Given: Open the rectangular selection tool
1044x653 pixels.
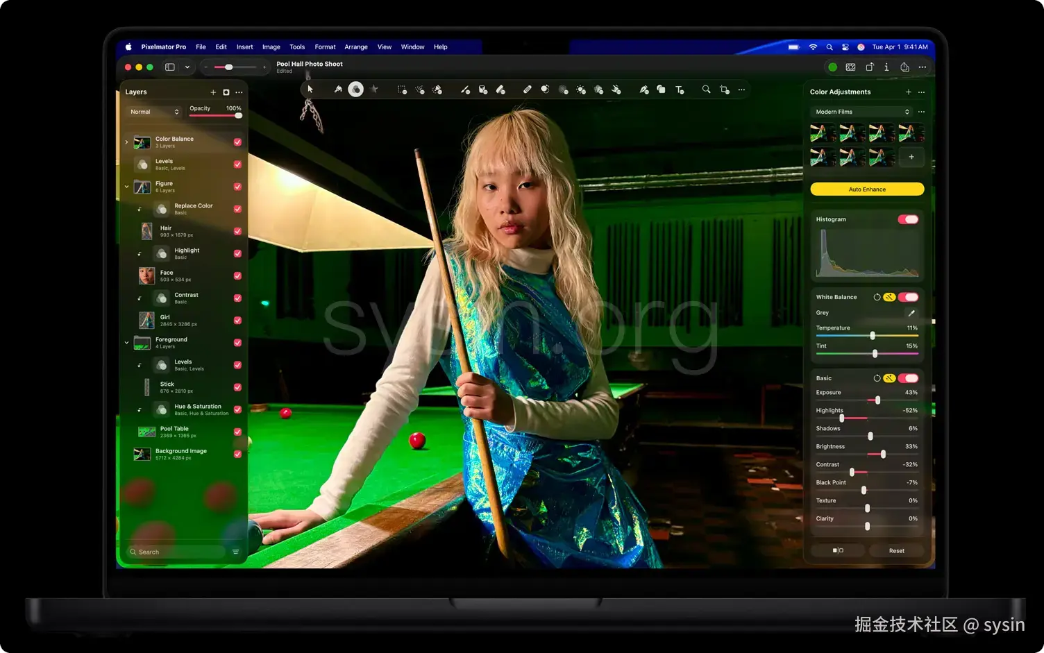Looking at the screenshot, I should click(x=401, y=90).
